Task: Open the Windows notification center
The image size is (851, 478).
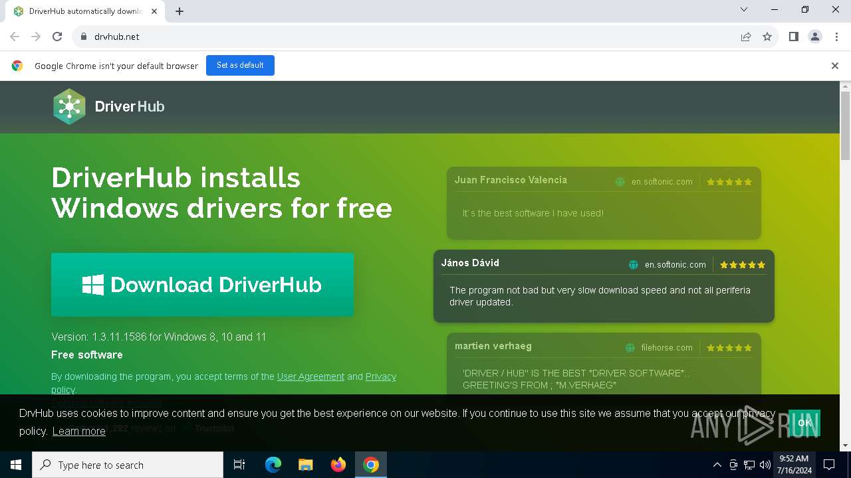Action: coord(829,465)
